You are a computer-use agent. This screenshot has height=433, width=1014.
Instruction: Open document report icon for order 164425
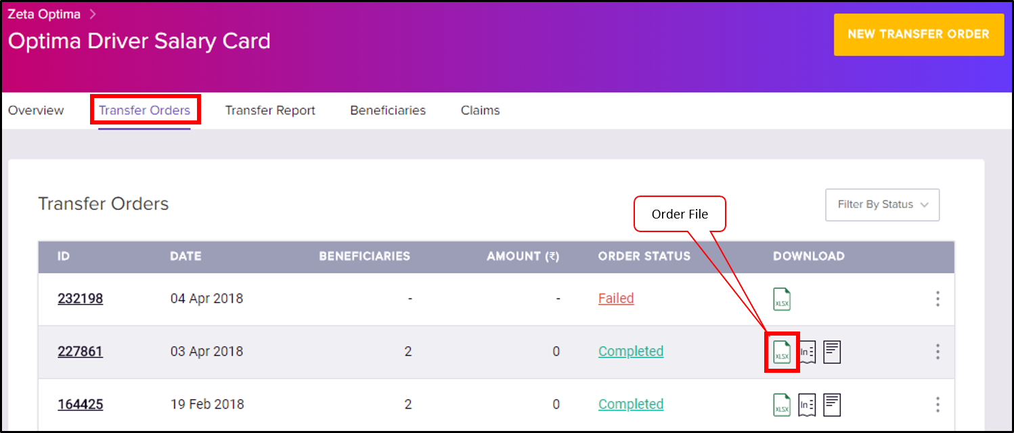[x=832, y=405]
